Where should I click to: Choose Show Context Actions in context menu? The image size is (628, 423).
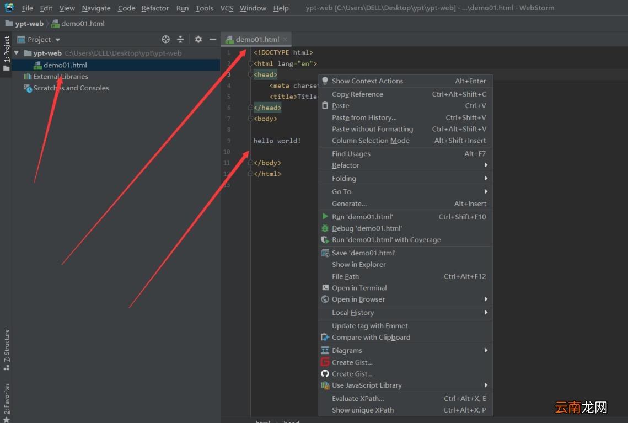405,81
